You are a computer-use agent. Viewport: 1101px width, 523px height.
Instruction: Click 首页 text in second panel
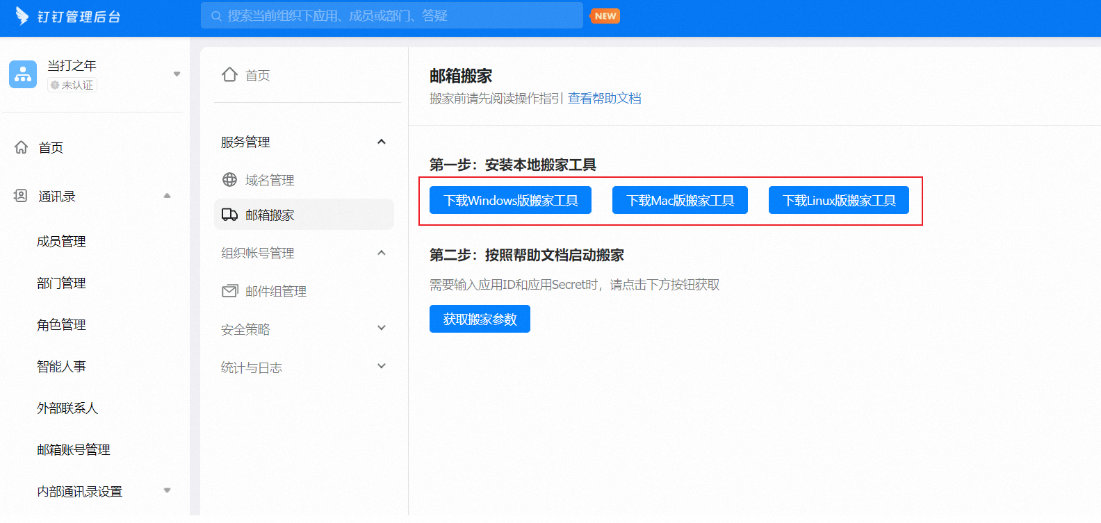click(x=258, y=75)
